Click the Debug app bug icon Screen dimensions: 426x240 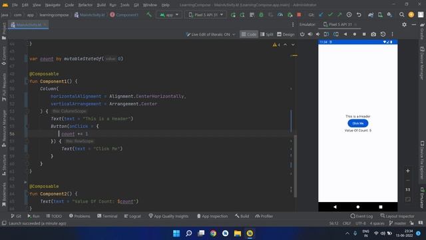[261, 15]
